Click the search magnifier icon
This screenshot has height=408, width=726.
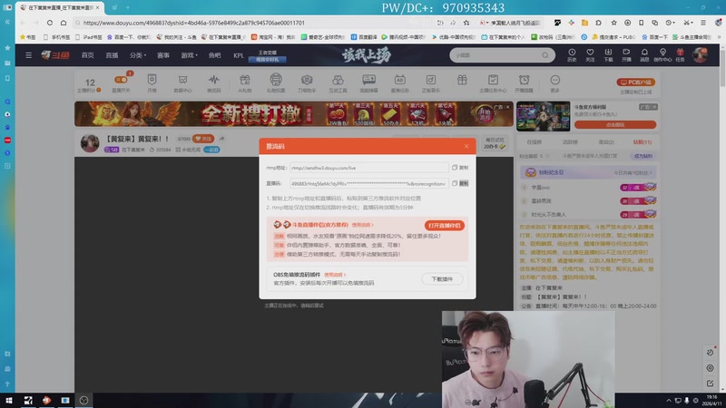(545, 55)
